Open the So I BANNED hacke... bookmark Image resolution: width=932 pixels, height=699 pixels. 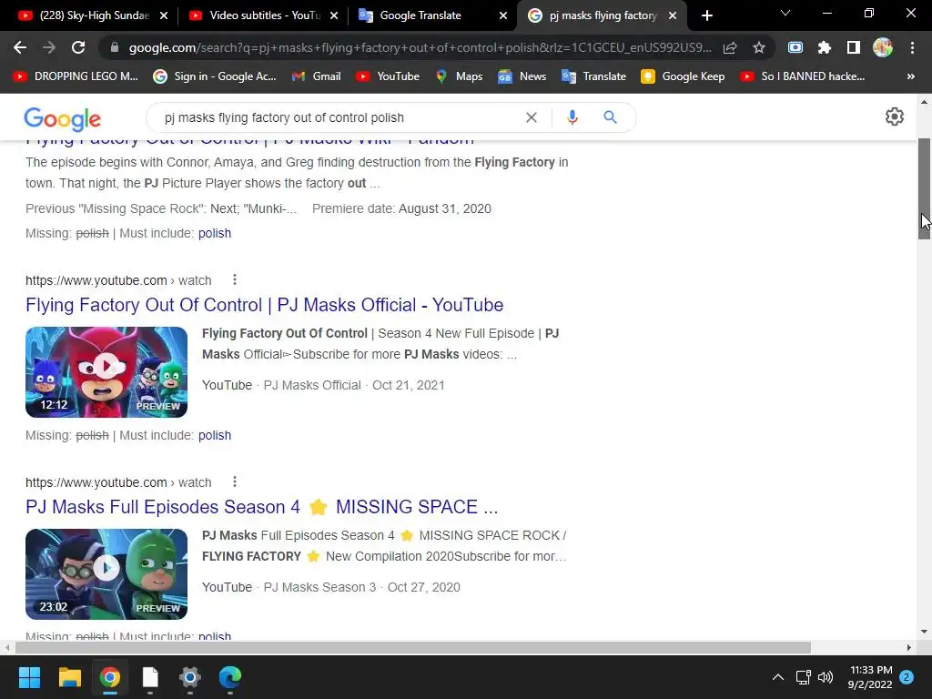coord(803,76)
